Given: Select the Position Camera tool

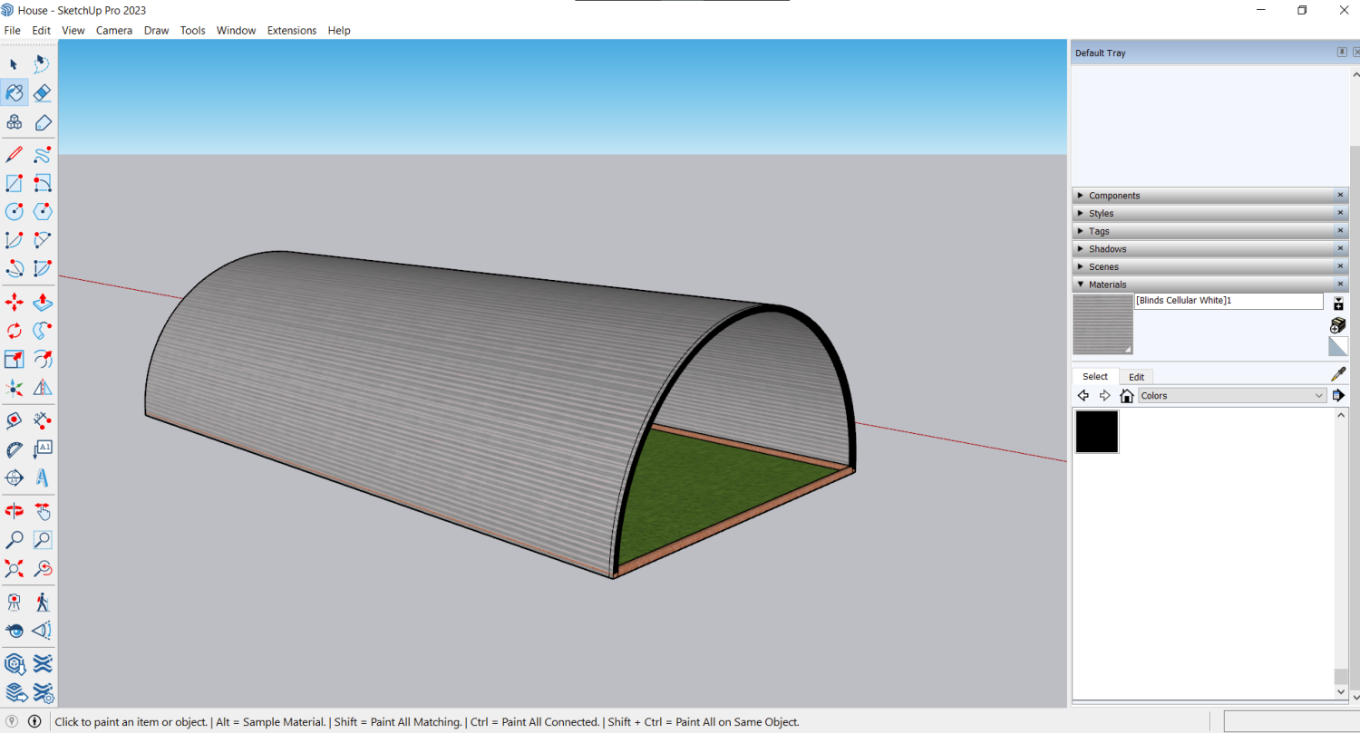Looking at the screenshot, I should click(14, 602).
